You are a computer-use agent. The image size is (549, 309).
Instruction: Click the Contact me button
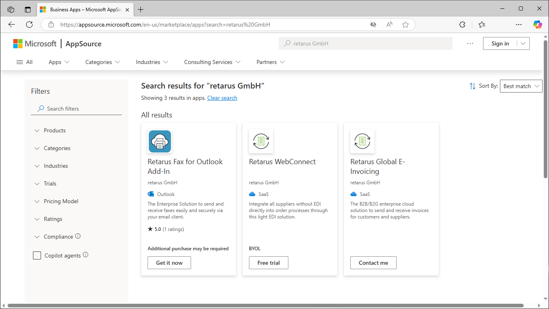(x=373, y=263)
